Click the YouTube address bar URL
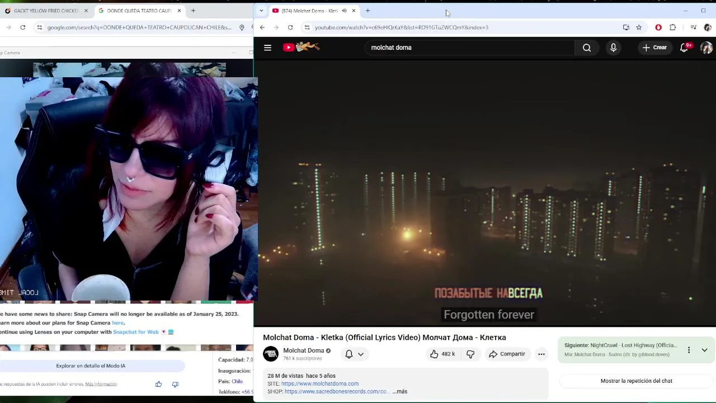The width and height of the screenshot is (716, 403). click(x=401, y=27)
